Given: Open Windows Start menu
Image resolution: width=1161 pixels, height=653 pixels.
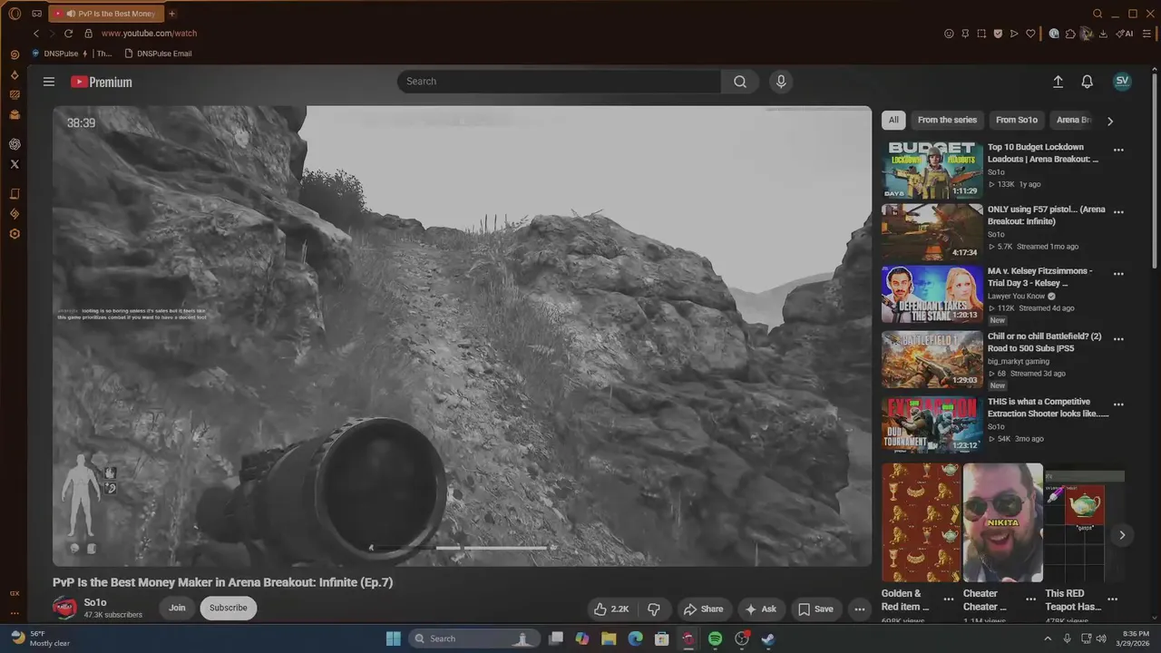Looking at the screenshot, I should click(393, 638).
